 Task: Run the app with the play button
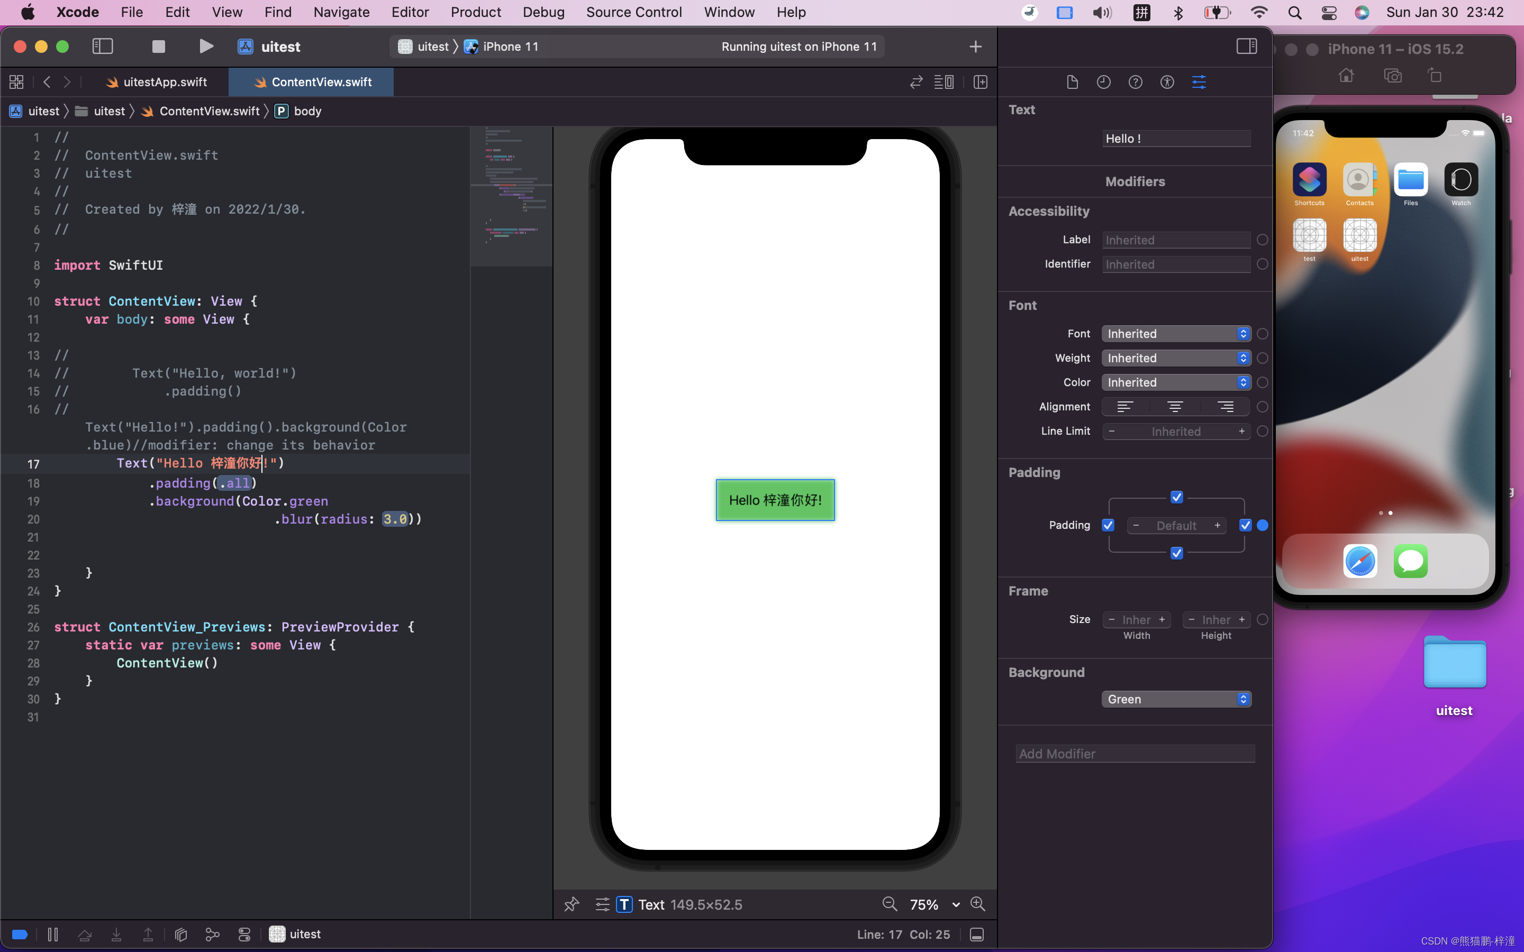pyautogui.click(x=206, y=46)
